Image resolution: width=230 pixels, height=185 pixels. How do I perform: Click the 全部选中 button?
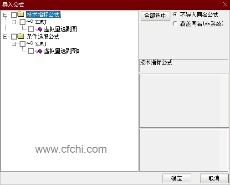(x=155, y=15)
